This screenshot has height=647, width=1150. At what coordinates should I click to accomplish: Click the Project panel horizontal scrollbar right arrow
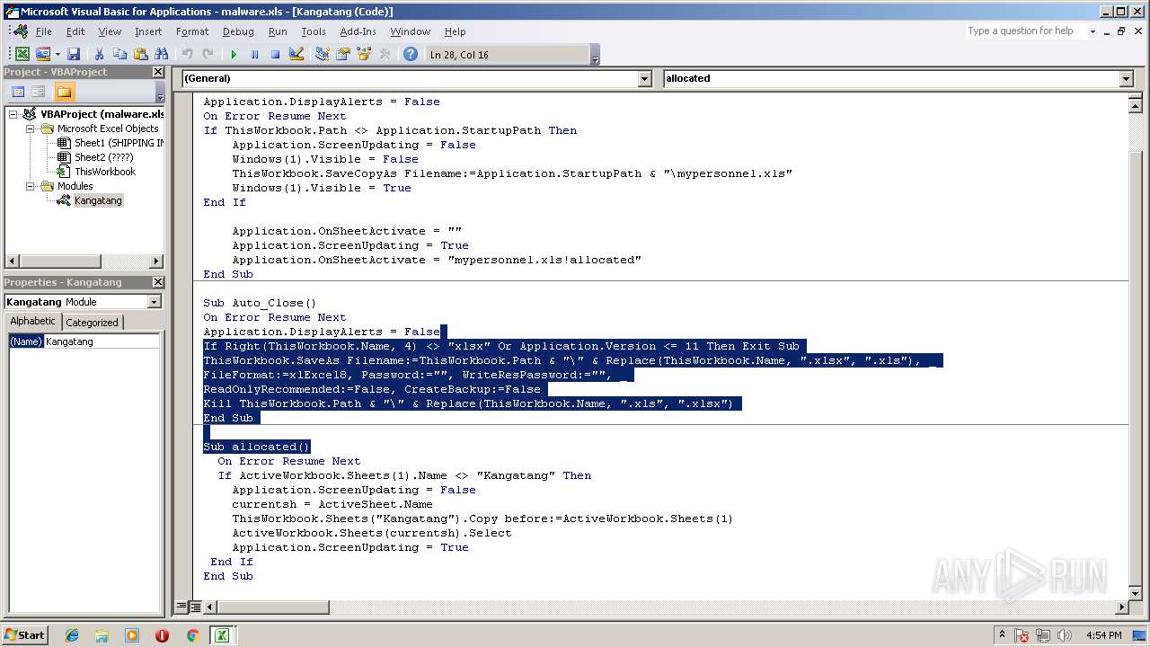coord(156,261)
